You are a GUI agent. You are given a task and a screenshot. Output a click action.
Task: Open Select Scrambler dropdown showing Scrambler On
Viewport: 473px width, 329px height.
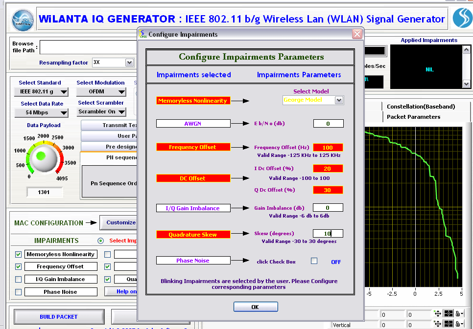(101, 112)
